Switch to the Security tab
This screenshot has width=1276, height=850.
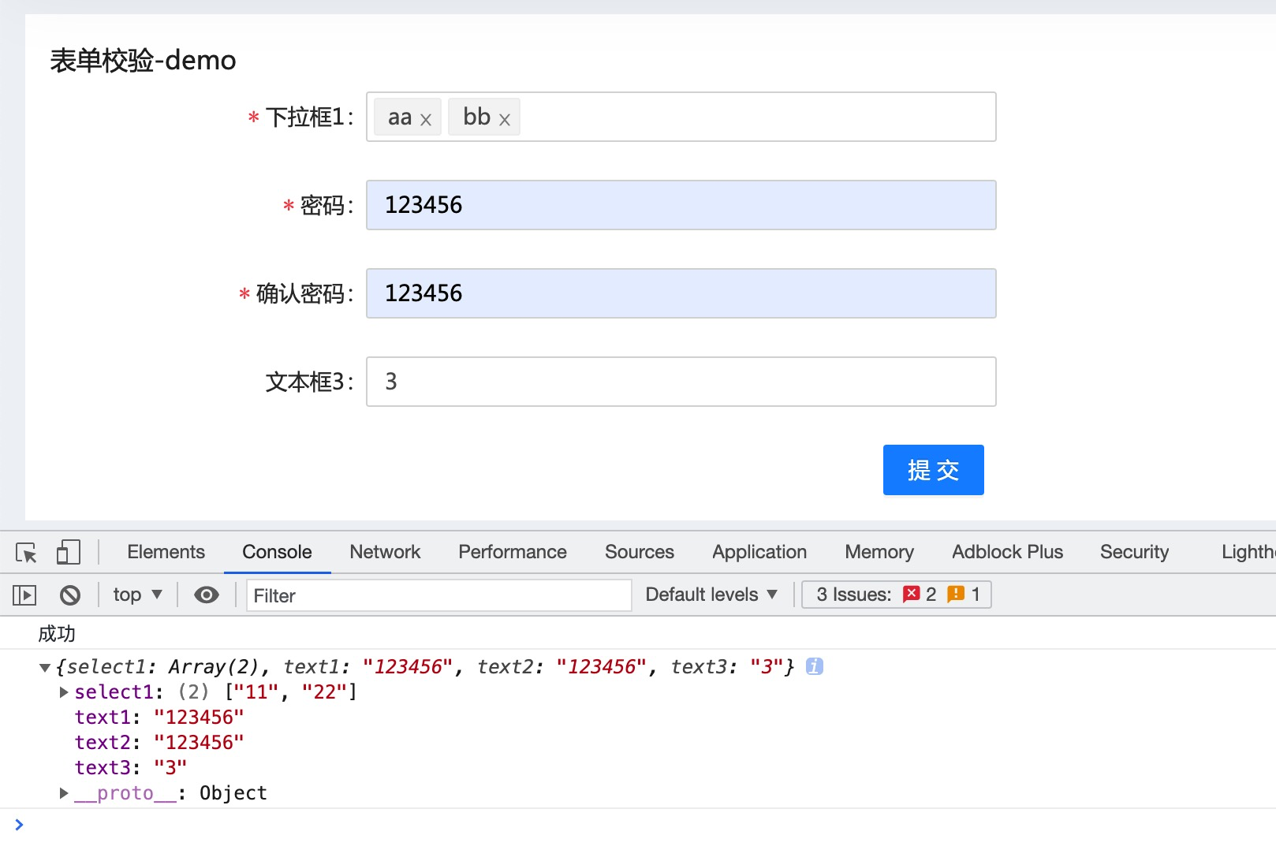click(1134, 552)
